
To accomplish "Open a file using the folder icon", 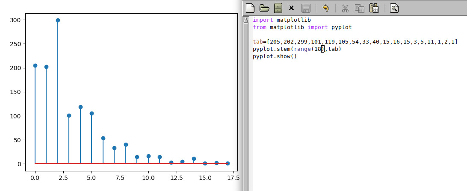I will [x=264, y=8].
